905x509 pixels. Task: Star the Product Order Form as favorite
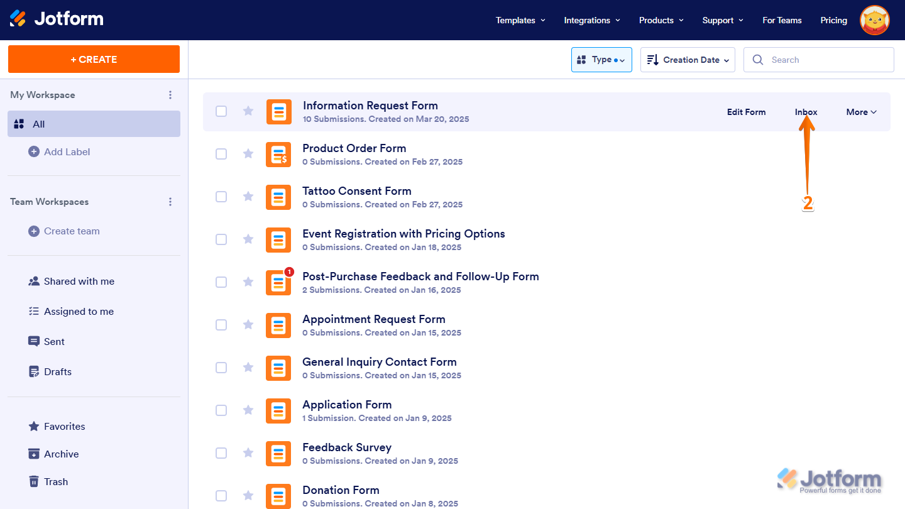248,154
